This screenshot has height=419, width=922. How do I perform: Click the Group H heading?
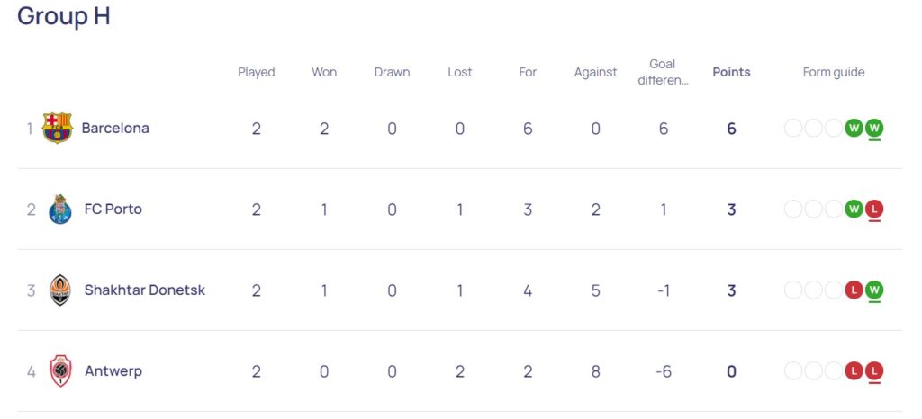(x=64, y=16)
